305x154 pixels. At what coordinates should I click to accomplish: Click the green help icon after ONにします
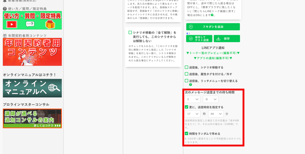click(212, 15)
